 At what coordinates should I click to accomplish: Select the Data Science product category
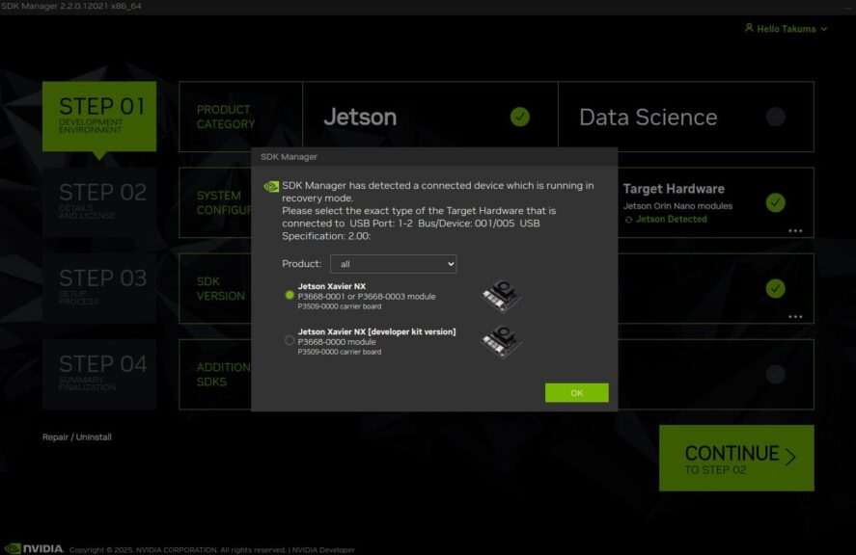(686, 117)
